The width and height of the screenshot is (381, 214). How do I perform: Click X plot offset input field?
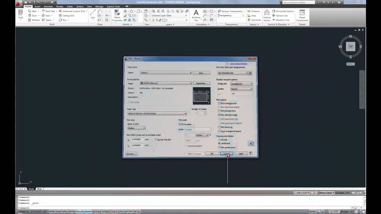coord(137,140)
